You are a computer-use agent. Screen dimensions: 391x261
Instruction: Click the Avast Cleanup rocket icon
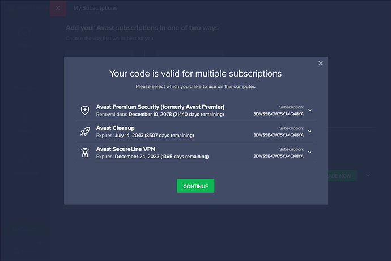pyautogui.click(x=85, y=132)
